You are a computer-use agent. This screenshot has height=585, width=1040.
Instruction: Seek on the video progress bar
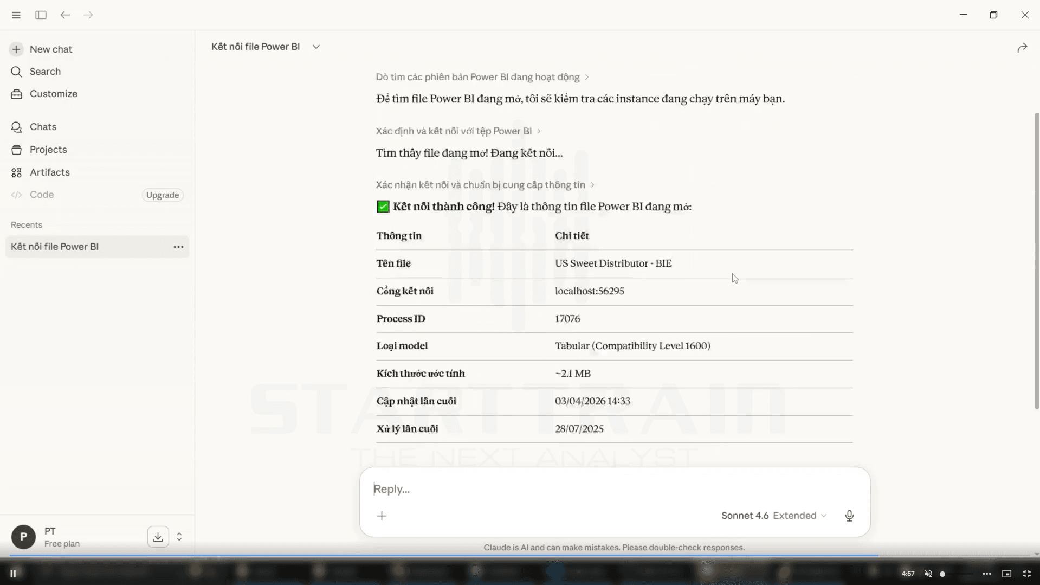tap(520, 556)
